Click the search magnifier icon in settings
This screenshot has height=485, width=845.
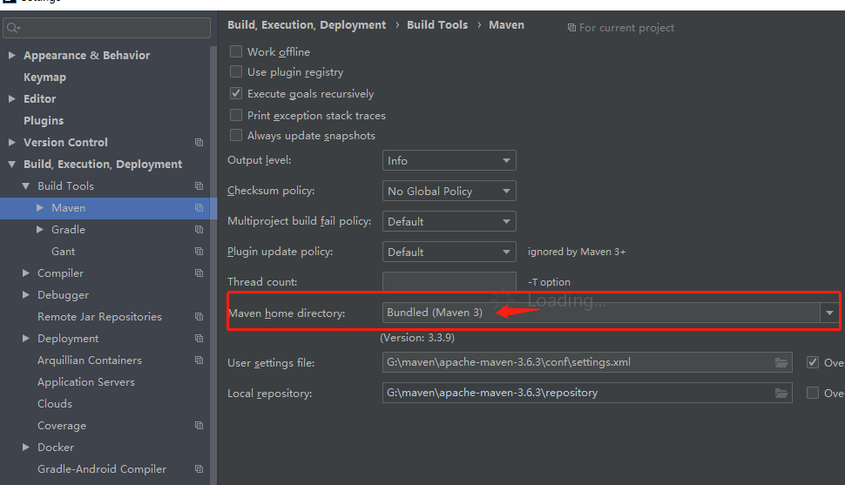tap(12, 29)
